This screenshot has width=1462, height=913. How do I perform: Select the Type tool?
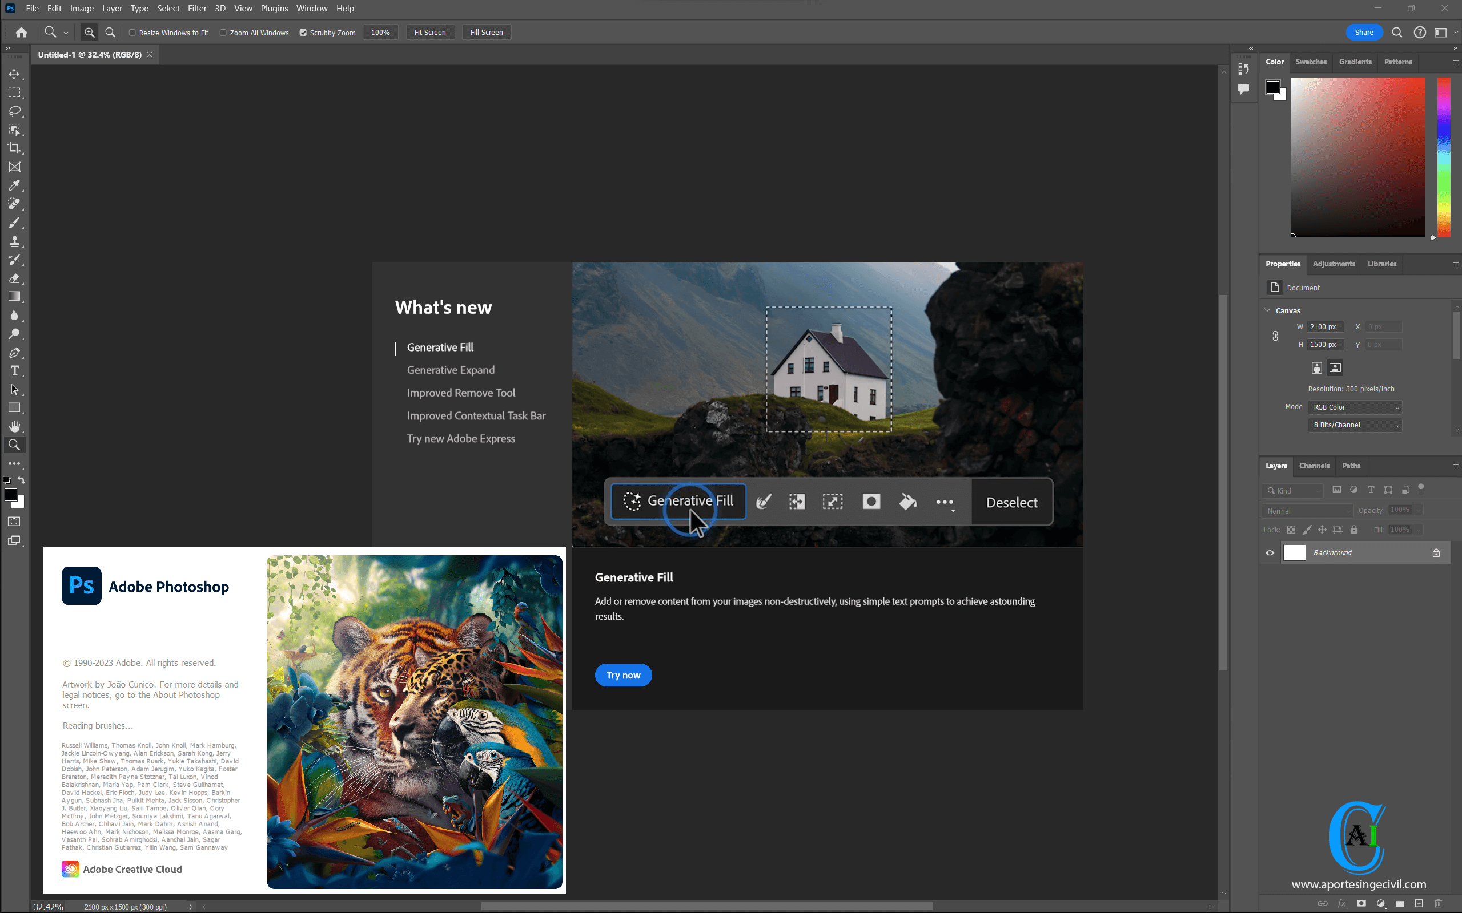point(15,371)
